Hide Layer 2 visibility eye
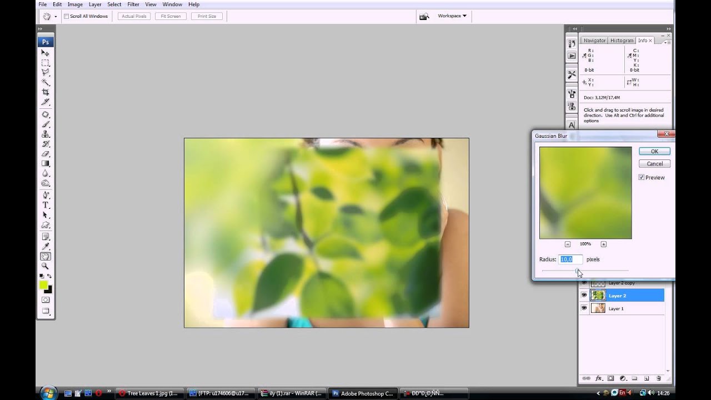The width and height of the screenshot is (711, 400). click(x=584, y=296)
